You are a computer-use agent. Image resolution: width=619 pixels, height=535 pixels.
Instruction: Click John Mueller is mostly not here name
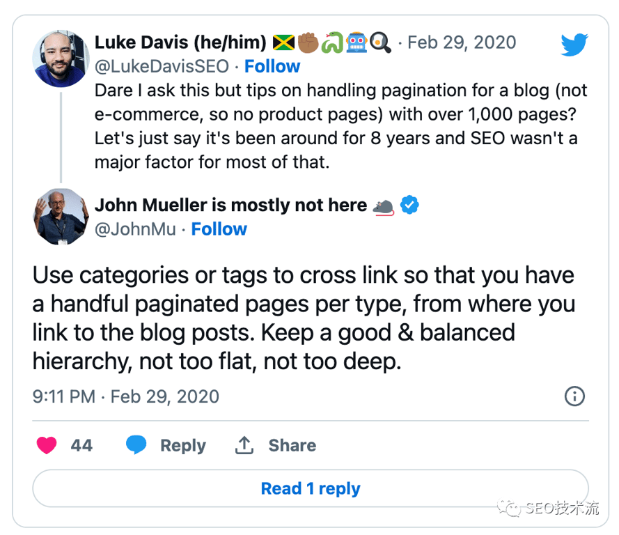[x=230, y=206]
